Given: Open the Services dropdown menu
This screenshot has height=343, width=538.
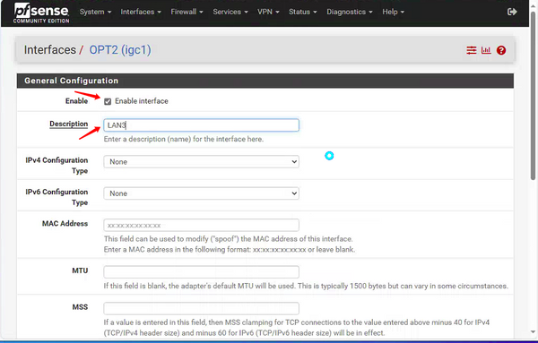Looking at the screenshot, I should click(x=230, y=12).
